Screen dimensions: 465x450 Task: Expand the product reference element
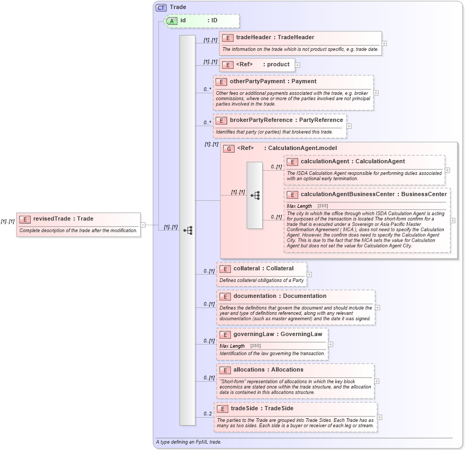coord(298,65)
